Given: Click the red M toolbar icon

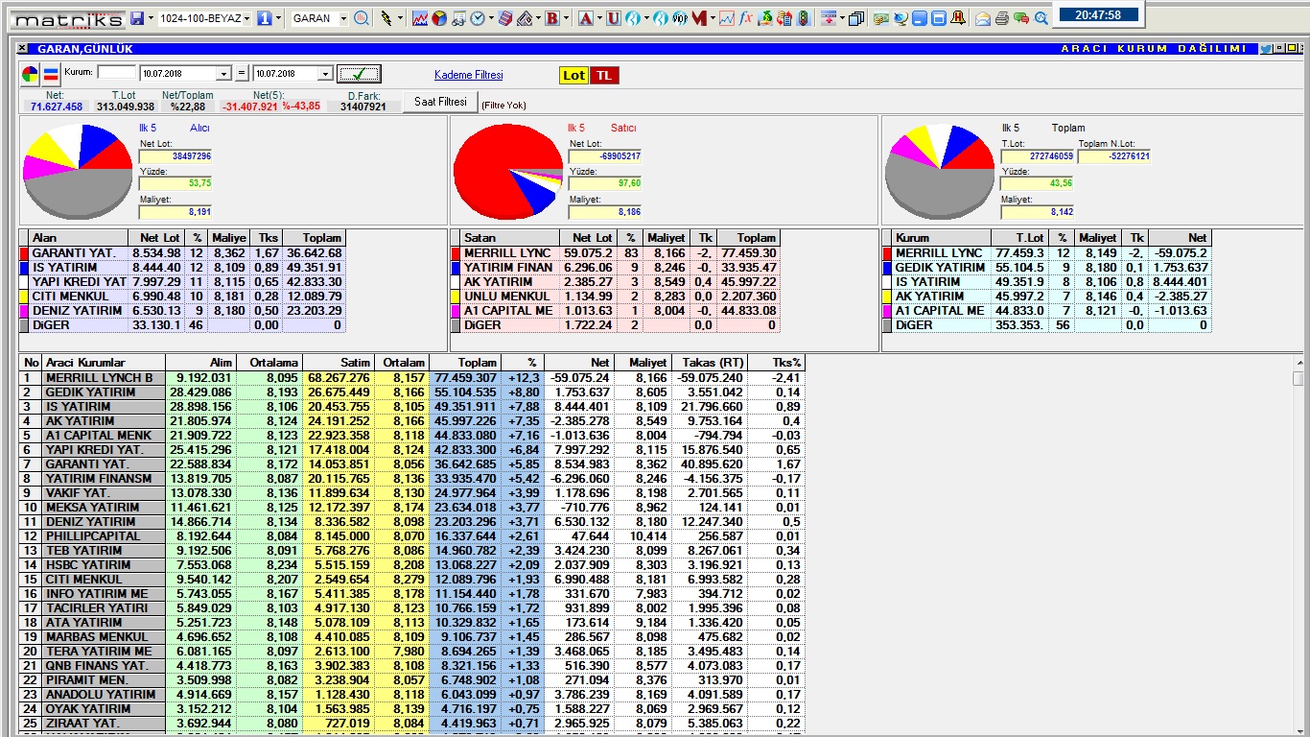Looking at the screenshot, I should pos(699,18).
